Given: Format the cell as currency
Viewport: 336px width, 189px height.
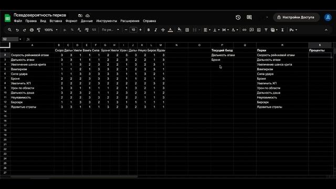Looking at the screenshot, I should pyautogui.click(x=65, y=30).
